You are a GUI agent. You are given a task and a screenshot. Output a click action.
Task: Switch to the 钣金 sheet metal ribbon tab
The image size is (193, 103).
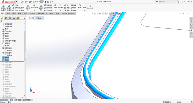coord(20,13)
